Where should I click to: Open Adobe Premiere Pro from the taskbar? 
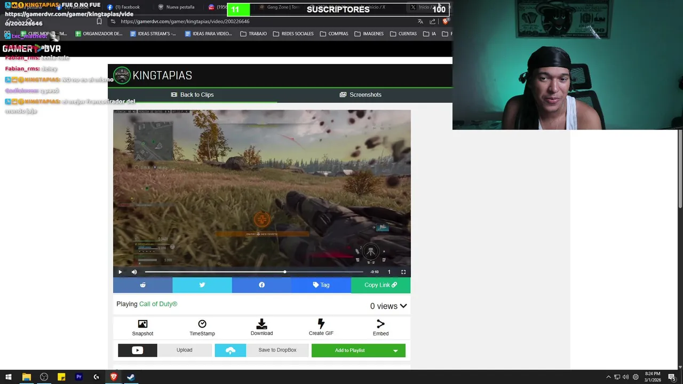pos(78,377)
